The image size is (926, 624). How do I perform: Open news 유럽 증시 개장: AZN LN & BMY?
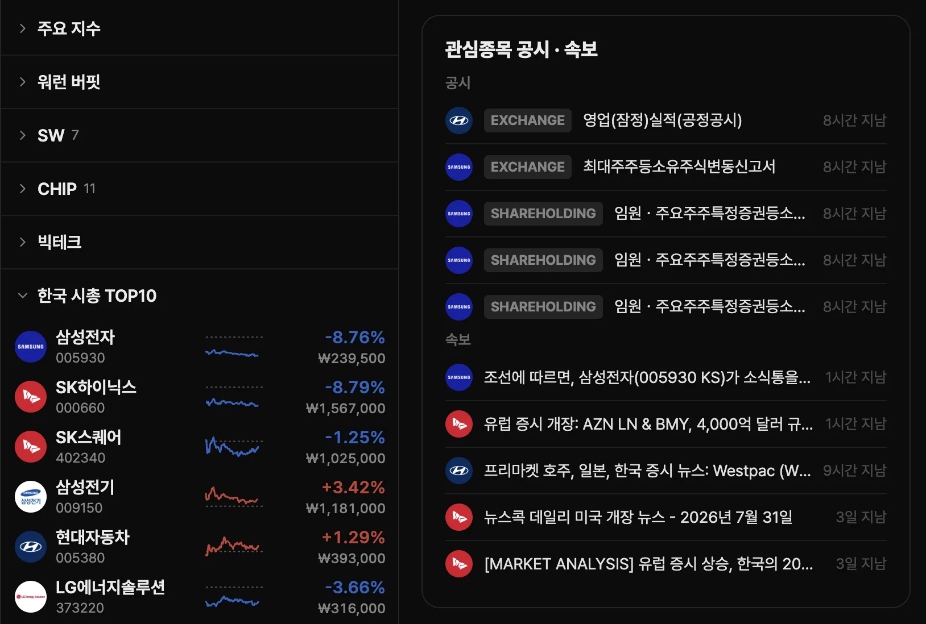pyautogui.click(x=648, y=424)
